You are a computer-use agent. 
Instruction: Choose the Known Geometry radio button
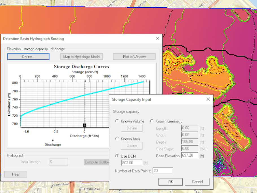pos(152,121)
